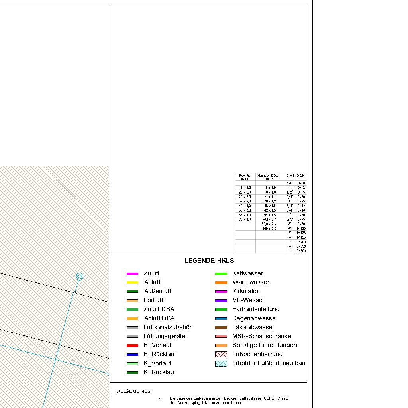Click the Regenabwasser blue swatch
Image resolution: width=408 pixels, height=408 pixels.
point(221,318)
